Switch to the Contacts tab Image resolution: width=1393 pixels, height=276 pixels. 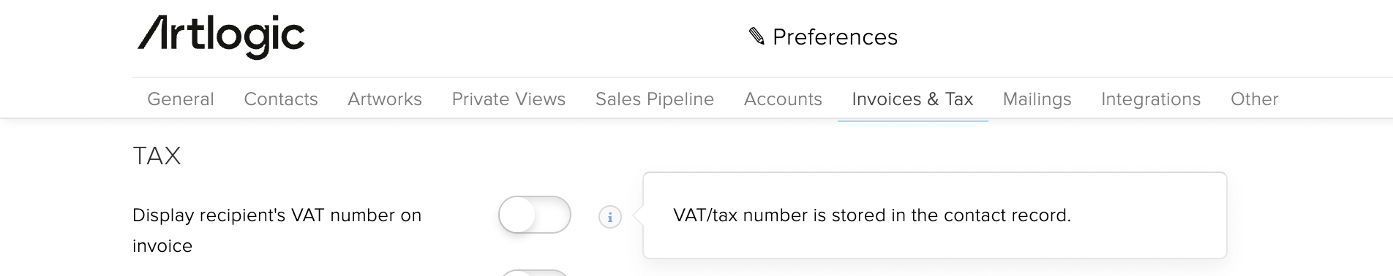point(281,99)
